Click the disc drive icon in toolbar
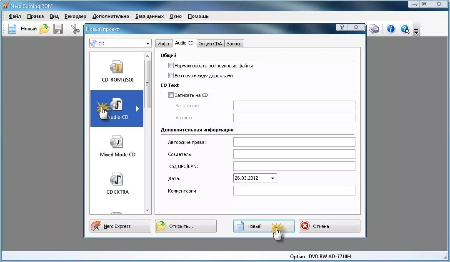The height and width of the screenshot is (262, 450). 374,29
